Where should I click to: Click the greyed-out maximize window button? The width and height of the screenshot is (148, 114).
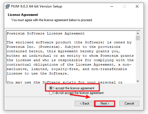(x=124, y=6)
